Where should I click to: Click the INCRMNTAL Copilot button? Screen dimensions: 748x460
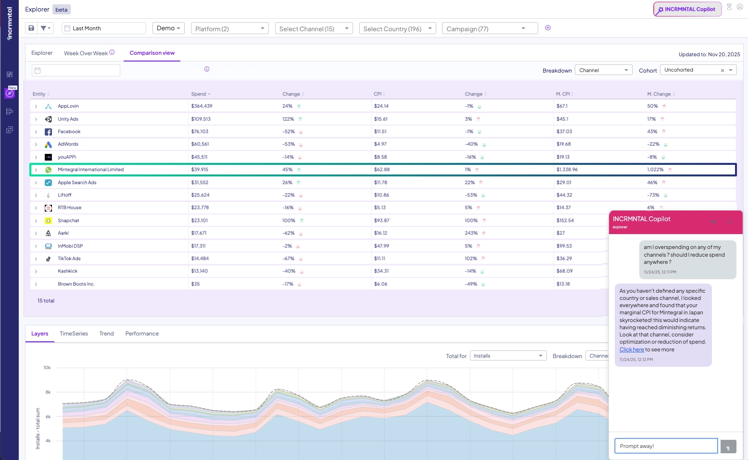coord(687,9)
